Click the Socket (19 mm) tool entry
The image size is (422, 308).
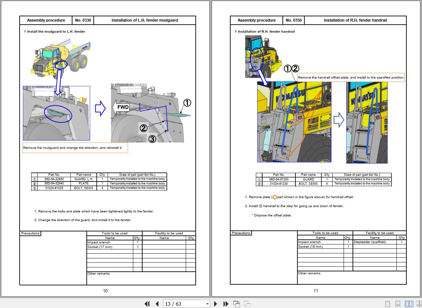[310, 247]
